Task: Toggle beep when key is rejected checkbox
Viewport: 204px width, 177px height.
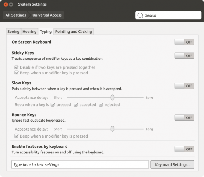Action: [x=101, y=105]
